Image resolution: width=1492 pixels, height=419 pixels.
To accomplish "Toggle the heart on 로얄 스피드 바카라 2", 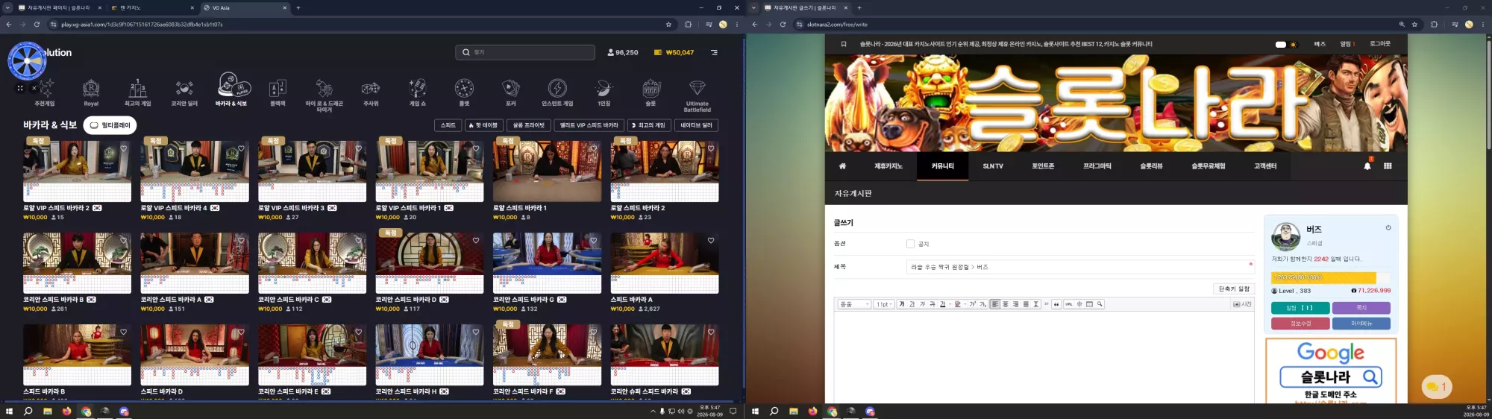I will pos(711,148).
